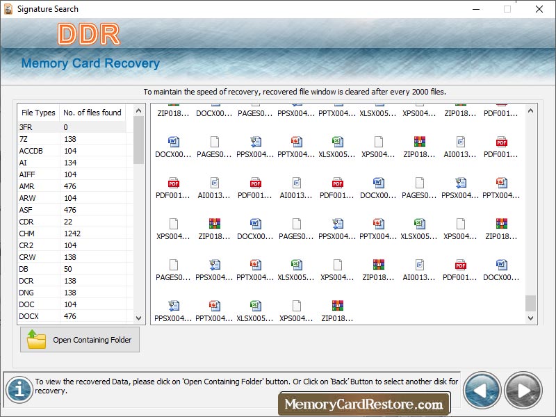Select the first DOCX00 Word icon, left of PAGES0

click(x=173, y=142)
